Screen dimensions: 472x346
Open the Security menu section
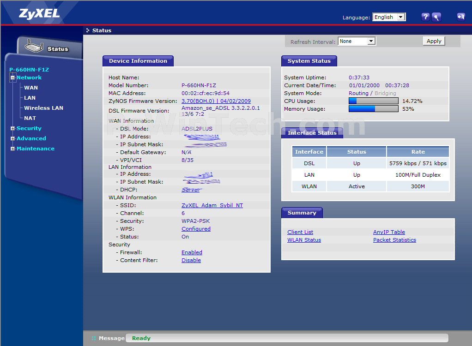tap(29, 128)
